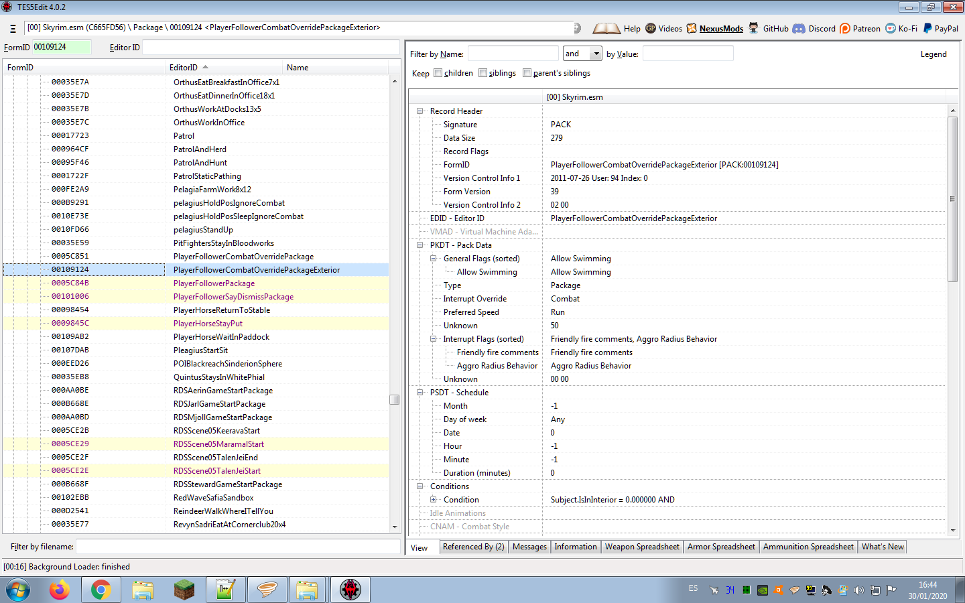The height and width of the screenshot is (603, 965).
Task: Open the Messages tab
Action: [x=529, y=547]
